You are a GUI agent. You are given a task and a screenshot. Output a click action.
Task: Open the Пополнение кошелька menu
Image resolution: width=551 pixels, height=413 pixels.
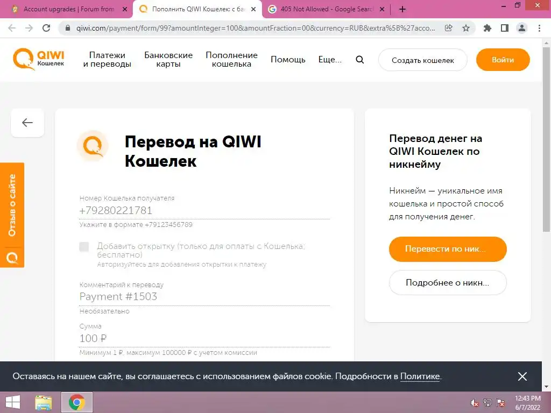pyautogui.click(x=231, y=60)
